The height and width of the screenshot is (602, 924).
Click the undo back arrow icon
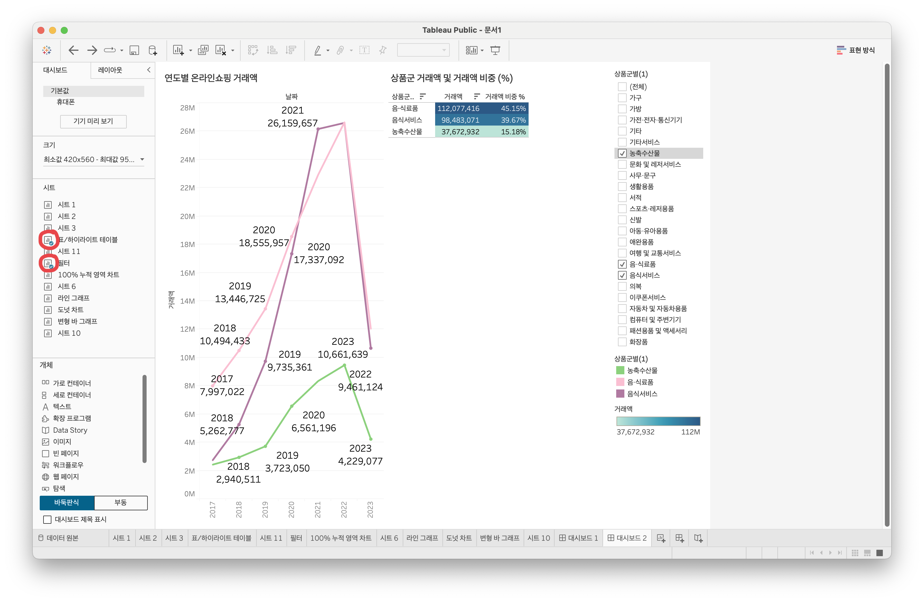coord(73,50)
